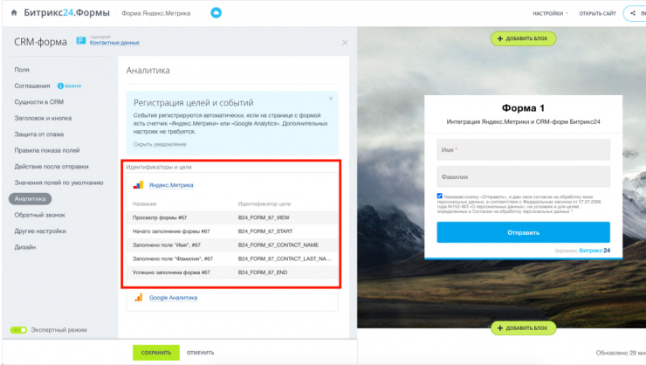The width and height of the screenshot is (646, 365).
Task: Open the НАСТРОЙКИ dropdown
Action: pos(550,14)
